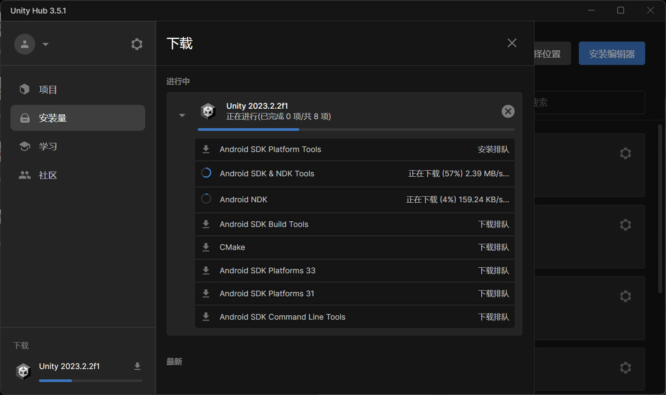Cancel the Unity 2023.2.2f1 installation

(x=508, y=111)
